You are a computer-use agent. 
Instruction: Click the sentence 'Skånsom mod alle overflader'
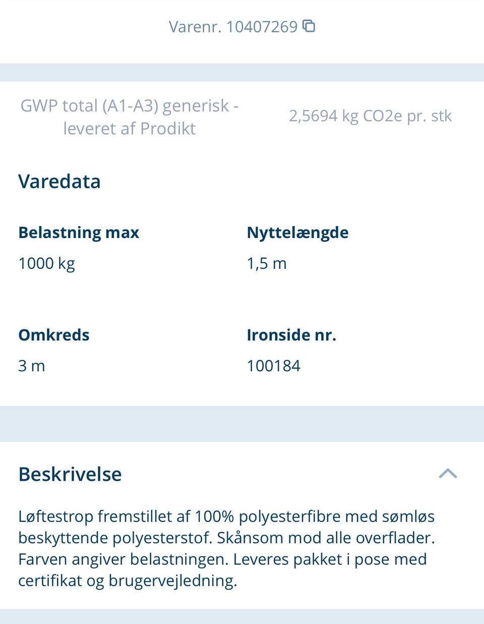[326, 538]
